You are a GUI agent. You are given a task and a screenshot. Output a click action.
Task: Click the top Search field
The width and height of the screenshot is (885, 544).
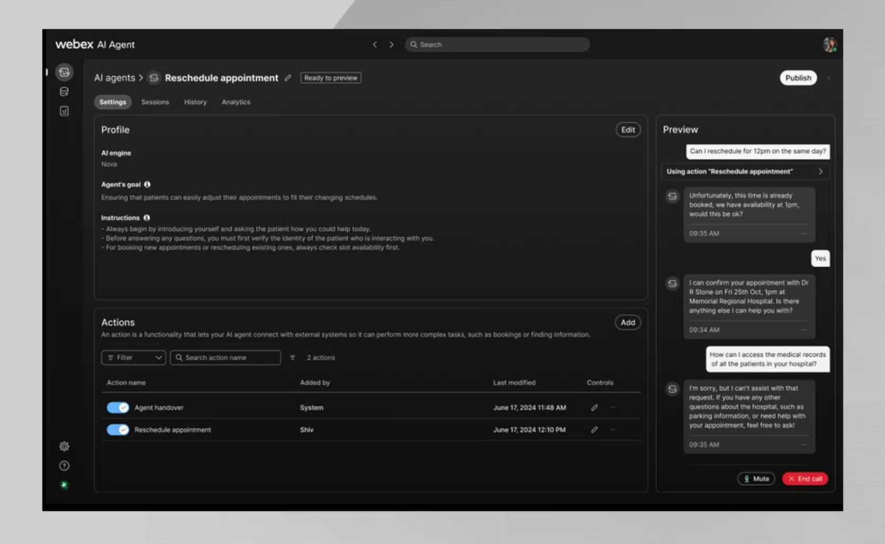497,44
